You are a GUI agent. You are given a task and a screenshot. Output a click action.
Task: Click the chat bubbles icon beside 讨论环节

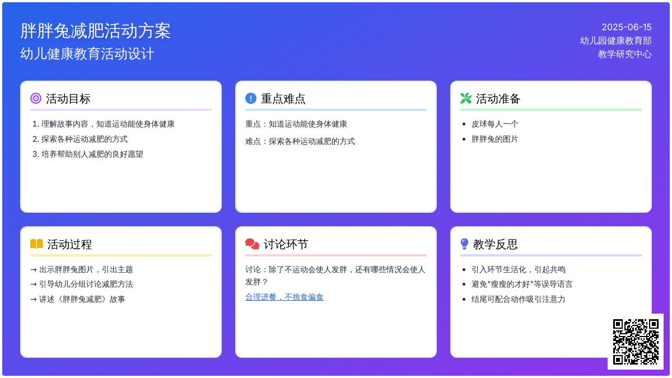252,244
